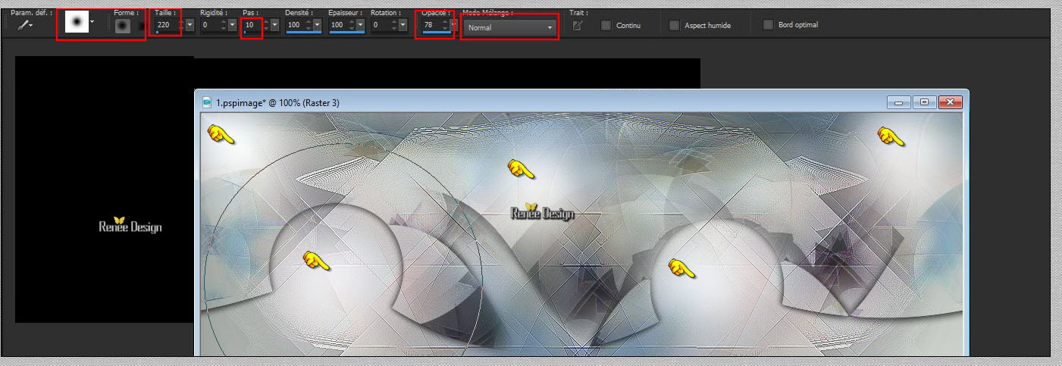Open the Param. déf. brush presets

[26, 24]
